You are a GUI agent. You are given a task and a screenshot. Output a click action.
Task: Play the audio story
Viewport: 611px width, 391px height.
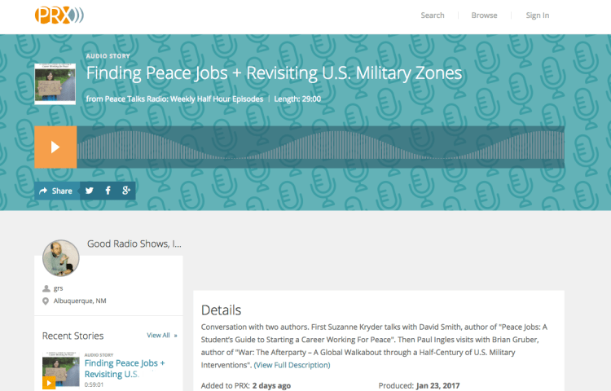click(x=55, y=147)
